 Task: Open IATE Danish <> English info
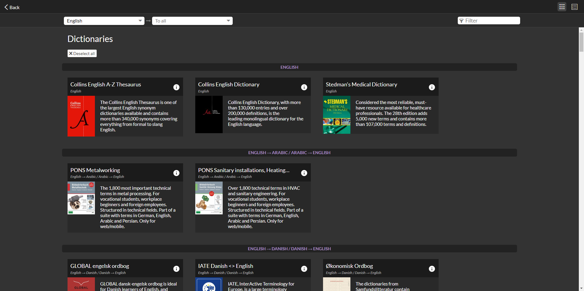click(x=304, y=269)
